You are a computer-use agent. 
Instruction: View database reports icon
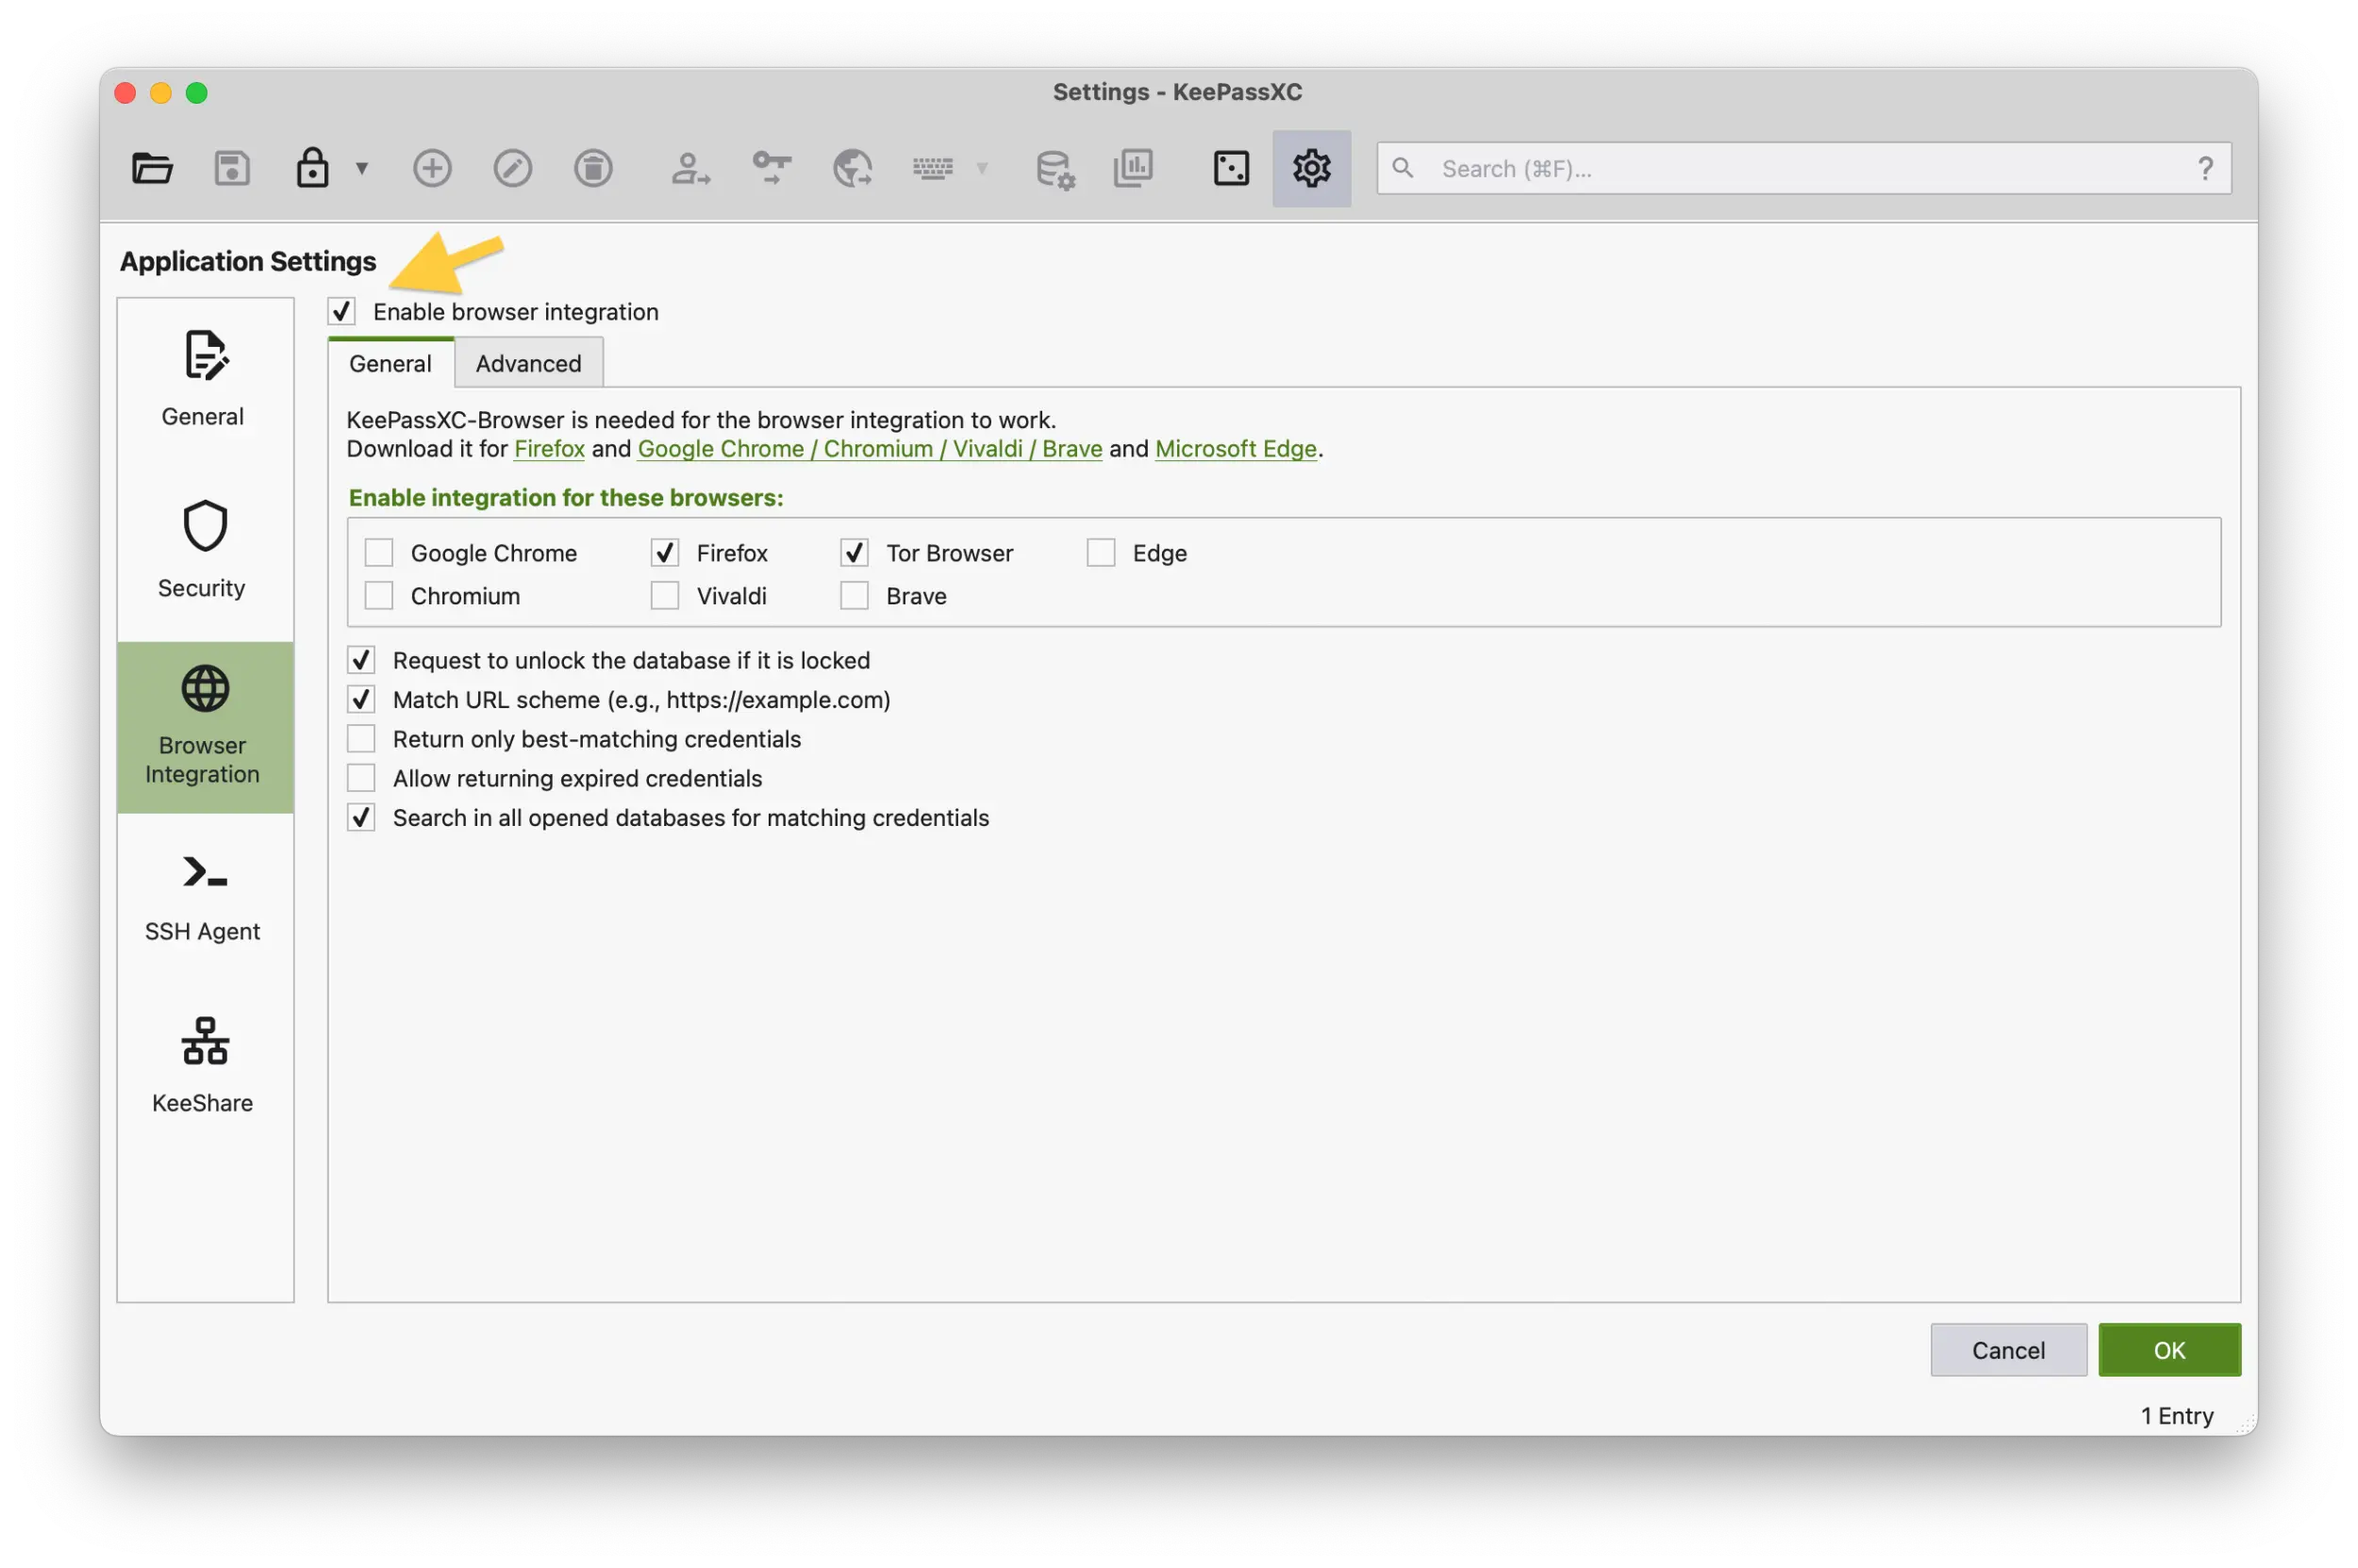pyautogui.click(x=1134, y=168)
